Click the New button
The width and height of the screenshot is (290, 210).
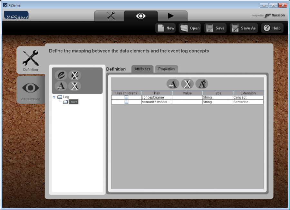(x=166, y=28)
